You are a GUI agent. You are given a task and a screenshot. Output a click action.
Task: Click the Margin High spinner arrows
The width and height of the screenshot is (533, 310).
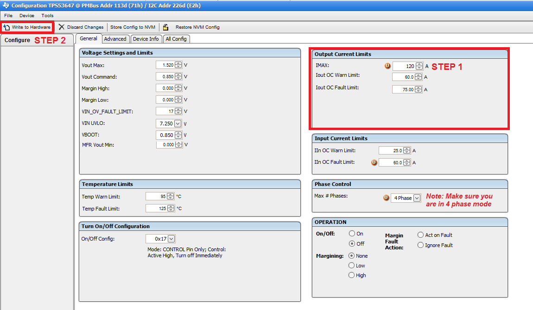coord(178,88)
